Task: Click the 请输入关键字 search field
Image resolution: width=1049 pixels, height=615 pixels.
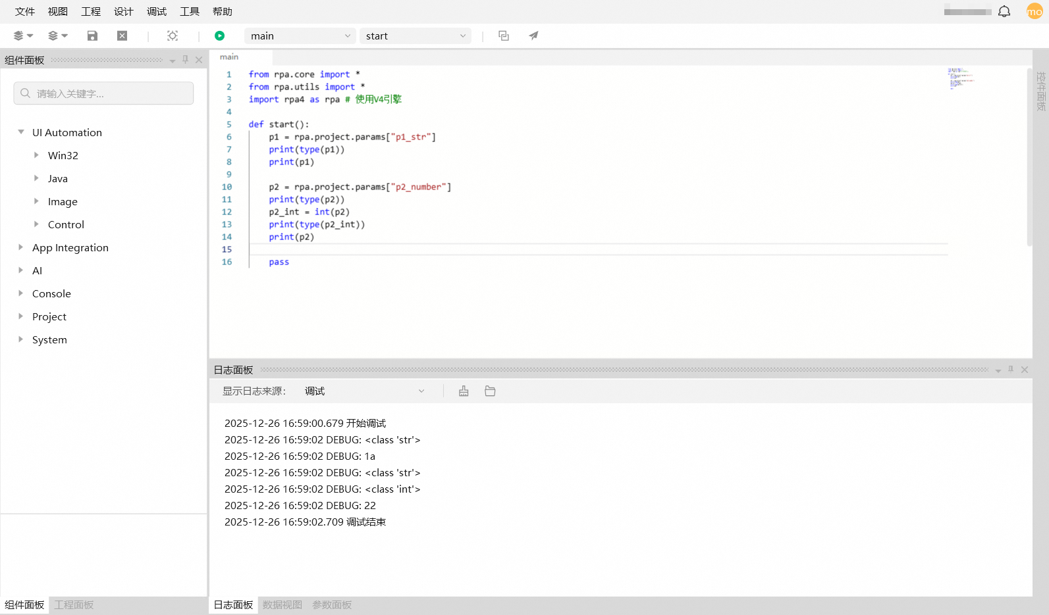Action: pos(104,93)
